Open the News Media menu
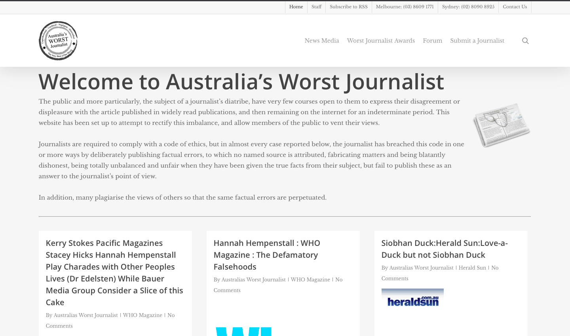The width and height of the screenshot is (570, 336). click(x=322, y=41)
